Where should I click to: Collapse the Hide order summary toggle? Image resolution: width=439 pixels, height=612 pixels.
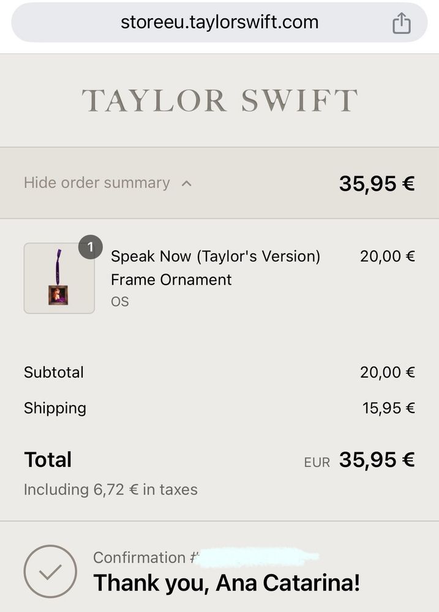[97, 183]
